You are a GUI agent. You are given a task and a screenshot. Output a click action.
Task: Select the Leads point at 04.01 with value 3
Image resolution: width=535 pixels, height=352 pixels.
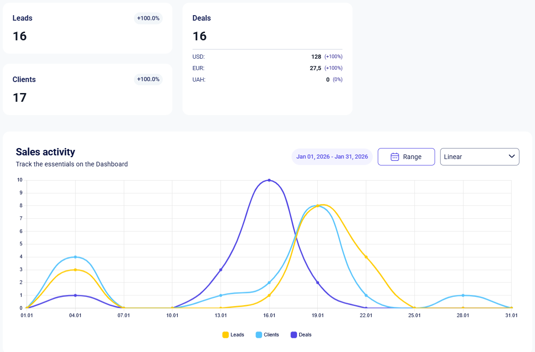coord(75,270)
